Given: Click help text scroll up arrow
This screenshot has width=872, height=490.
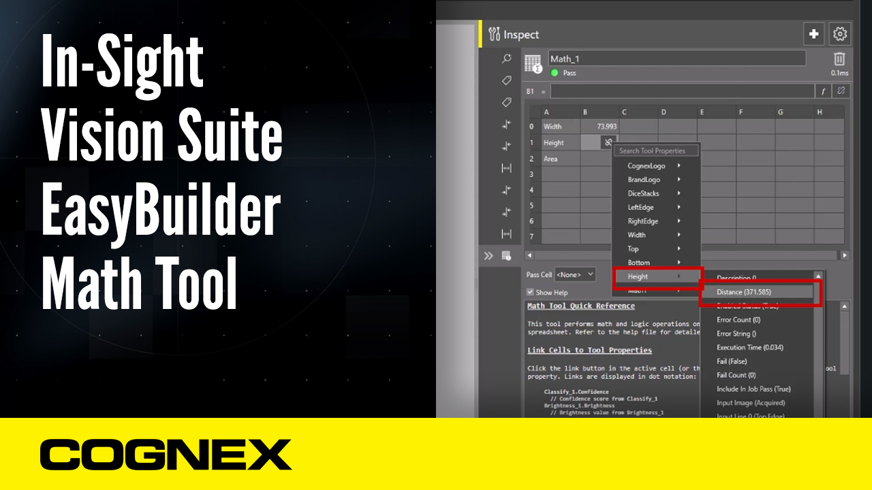Looking at the screenshot, I should point(845,307).
